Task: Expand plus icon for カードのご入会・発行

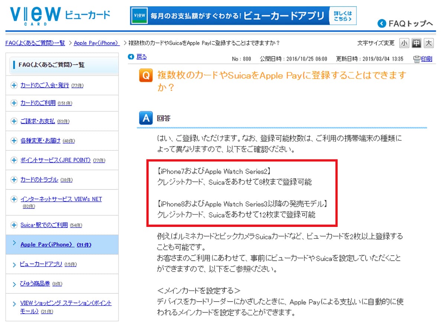Action: pyautogui.click(x=14, y=85)
